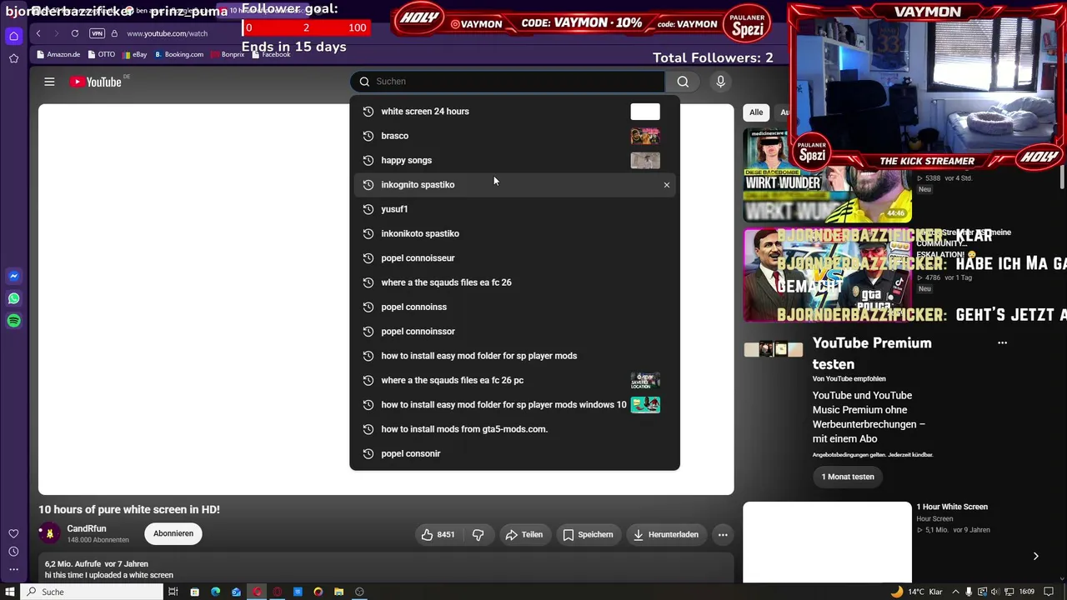The width and height of the screenshot is (1067, 600).
Task: Choose "popel consonir" from search history
Action: (x=514, y=453)
